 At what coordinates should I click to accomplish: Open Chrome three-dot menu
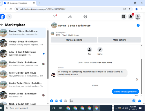coord(142,9)
